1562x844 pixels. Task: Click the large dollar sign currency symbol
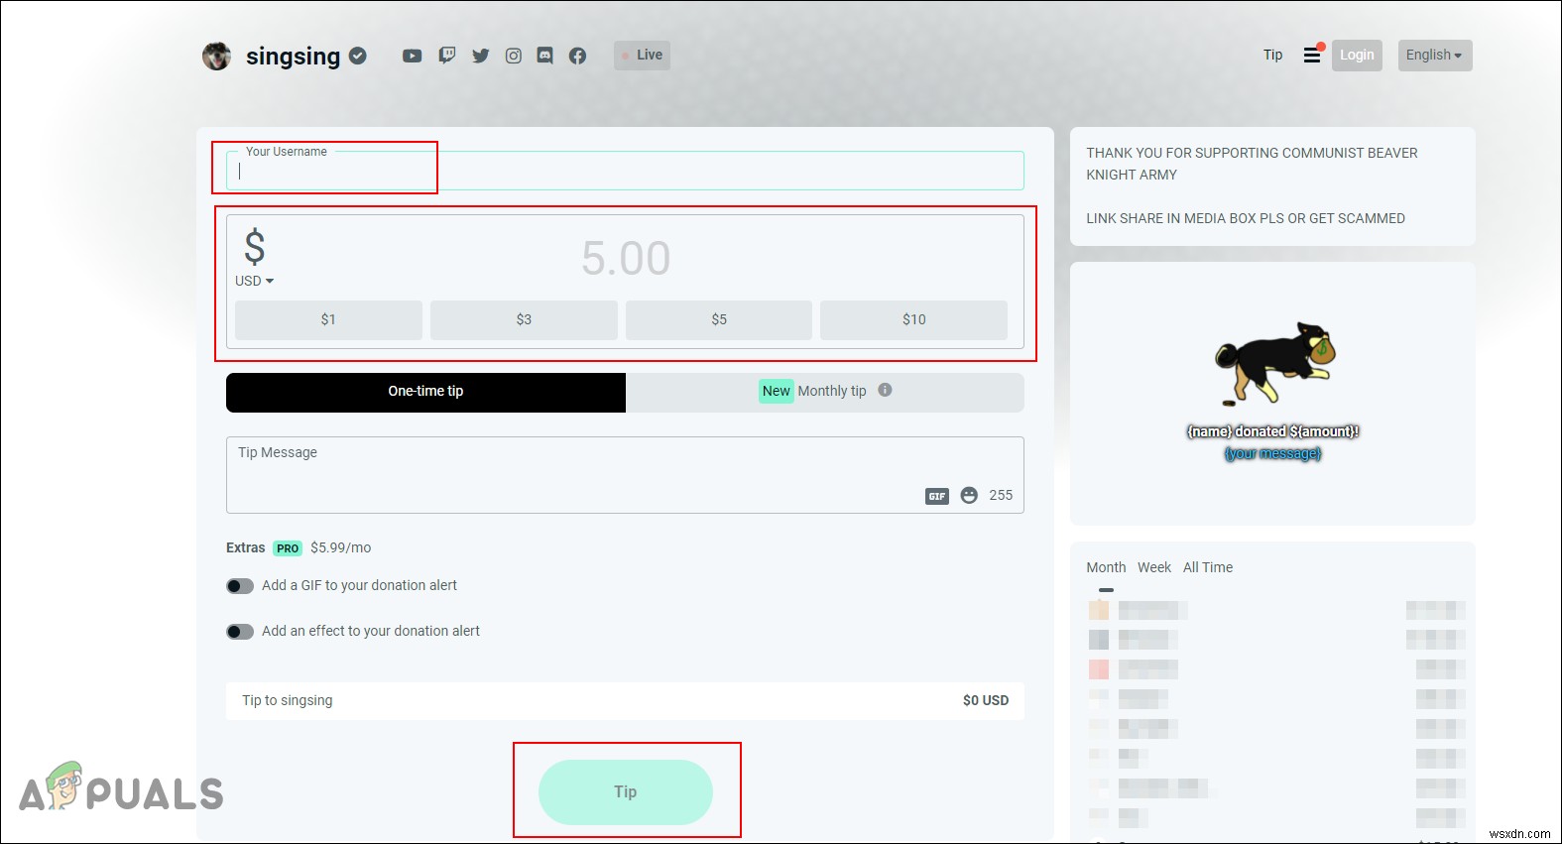click(x=255, y=247)
